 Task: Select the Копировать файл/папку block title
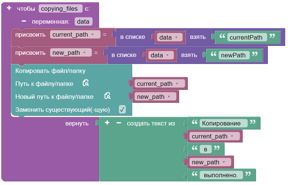(x=50, y=71)
